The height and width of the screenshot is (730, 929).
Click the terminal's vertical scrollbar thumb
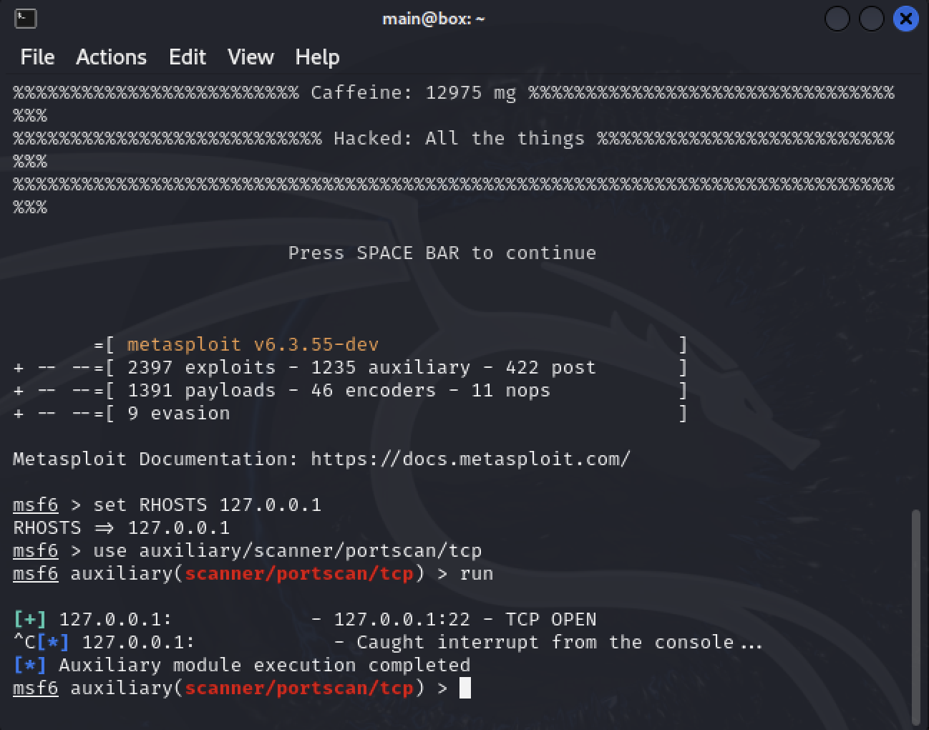click(916, 615)
